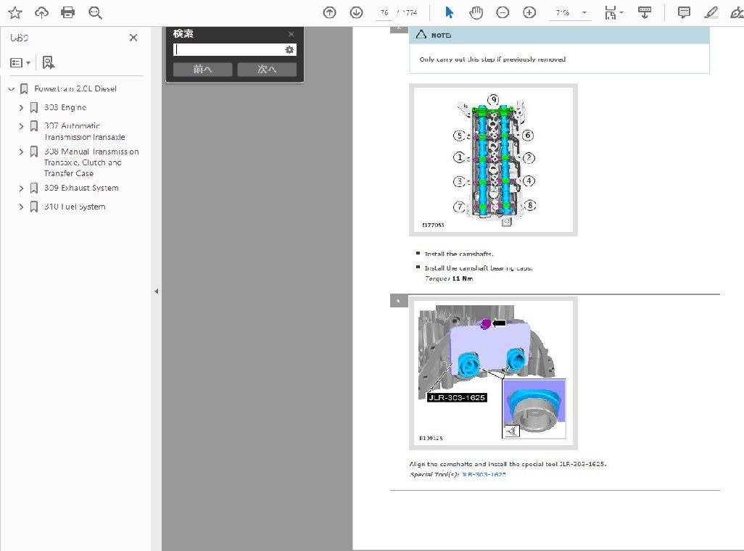This screenshot has width=744, height=551.
Task: Click 'Install the camshafts.' bullet text
Action: (459, 254)
